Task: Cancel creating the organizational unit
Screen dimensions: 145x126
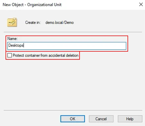Action: click(101, 119)
